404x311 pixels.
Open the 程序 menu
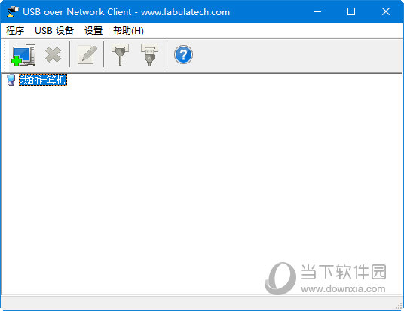15,31
